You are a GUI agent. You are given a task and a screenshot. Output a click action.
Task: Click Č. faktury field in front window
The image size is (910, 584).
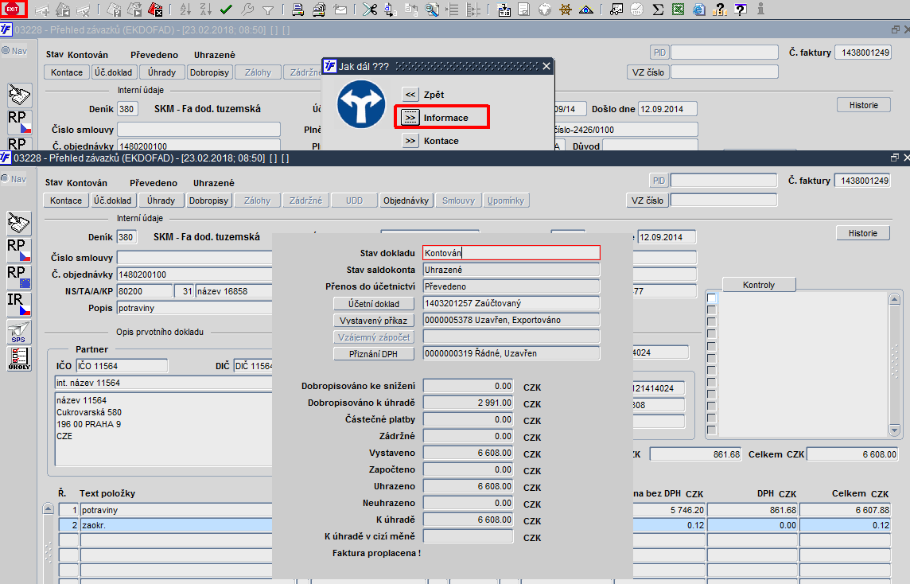click(x=862, y=181)
